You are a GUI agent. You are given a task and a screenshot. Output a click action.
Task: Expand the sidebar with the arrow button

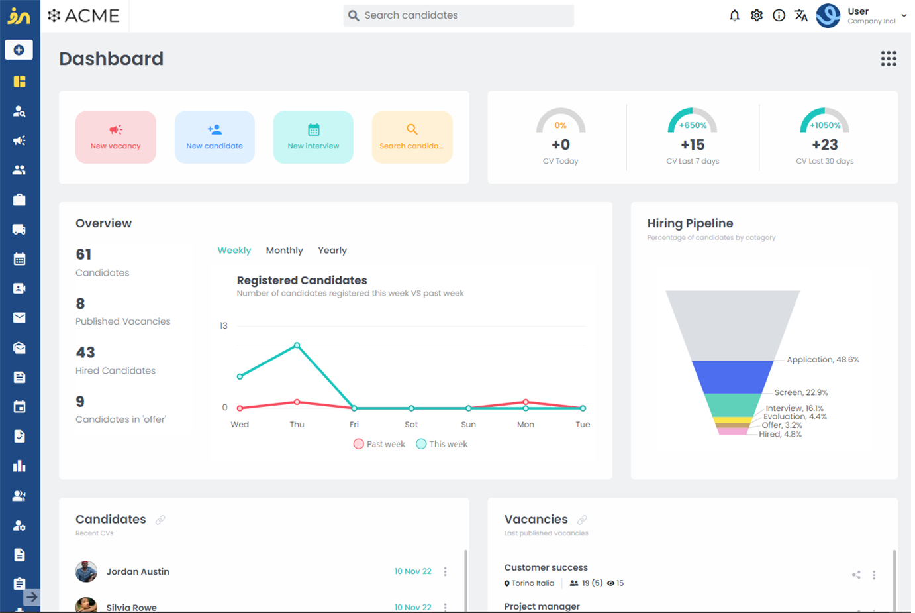32,597
